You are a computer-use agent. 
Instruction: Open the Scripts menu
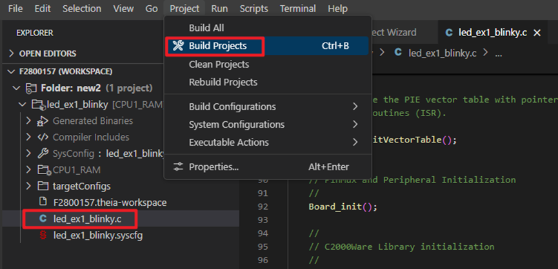pyautogui.click(x=254, y=8)
